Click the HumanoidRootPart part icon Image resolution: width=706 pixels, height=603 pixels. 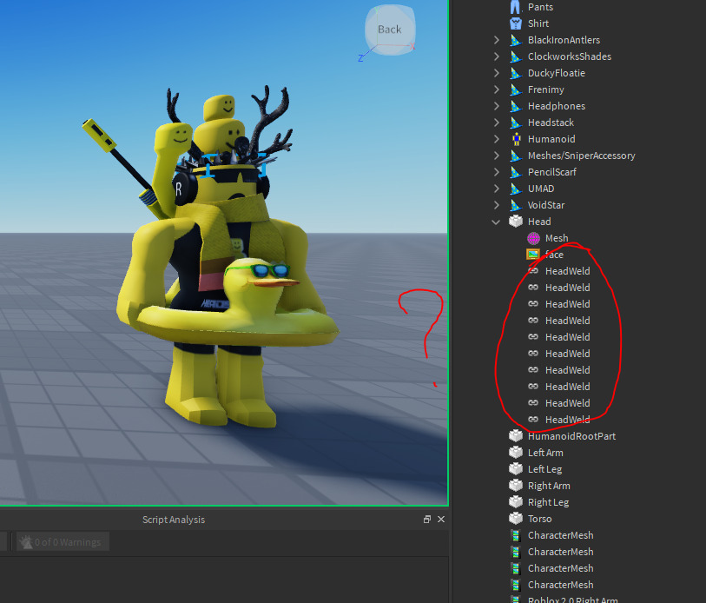click(x=516, y=436)
